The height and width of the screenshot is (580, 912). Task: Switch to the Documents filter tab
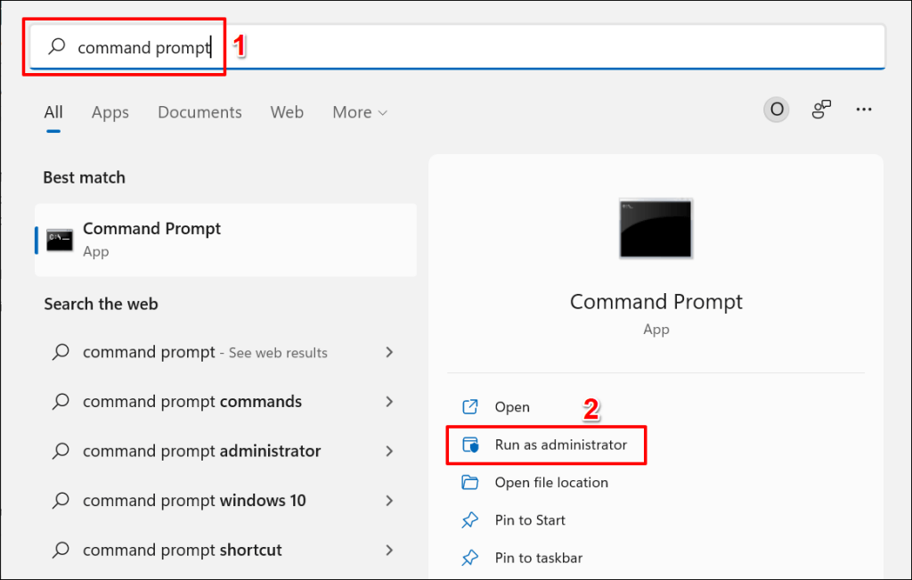pyautogui.click(x=199, y=112)
